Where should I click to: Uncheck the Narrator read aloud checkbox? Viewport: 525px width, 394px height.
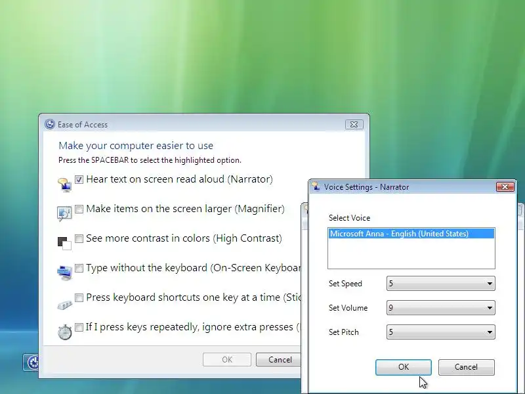tap(79, 179)
